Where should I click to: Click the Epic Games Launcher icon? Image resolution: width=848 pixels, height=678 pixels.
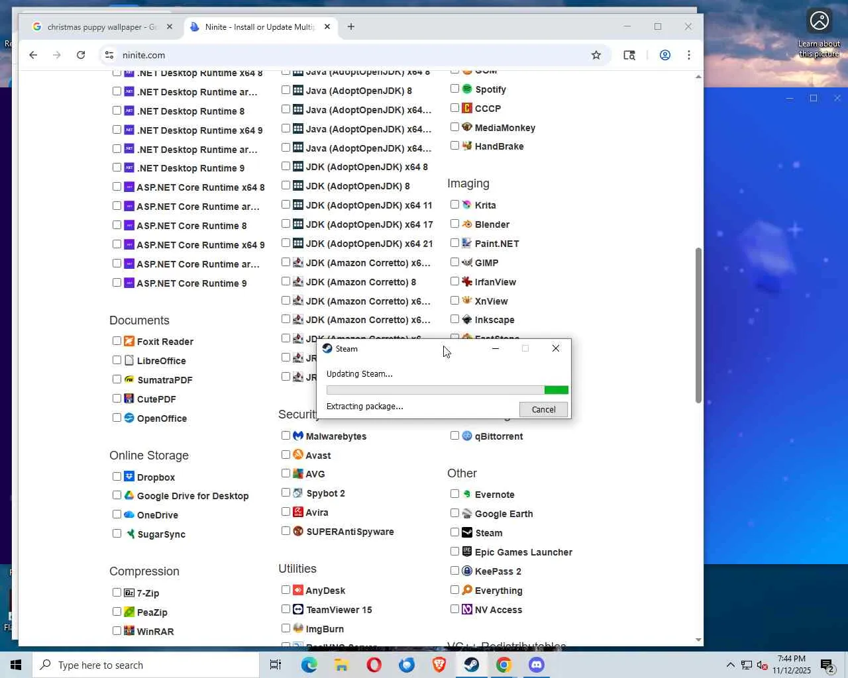467,552
